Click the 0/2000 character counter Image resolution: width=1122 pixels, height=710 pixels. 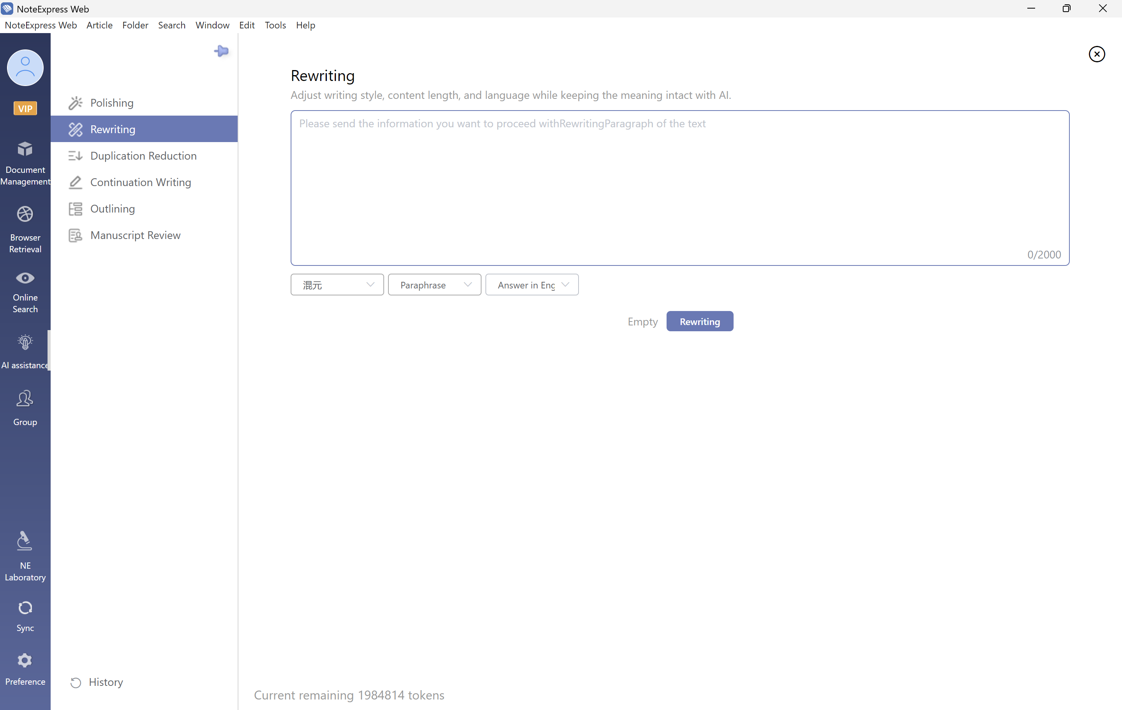(1044, 254)
